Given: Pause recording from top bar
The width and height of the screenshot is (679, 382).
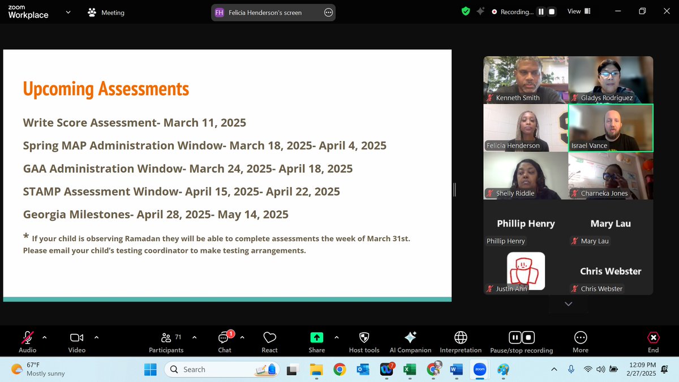Looking at the screenshot, I should 541,12.
